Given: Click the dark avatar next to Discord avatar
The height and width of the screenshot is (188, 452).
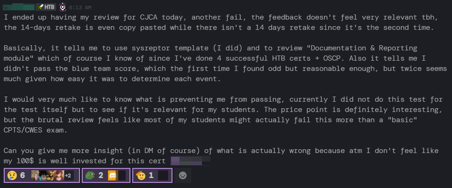Looking at the screenshot, I should point(122,176).
